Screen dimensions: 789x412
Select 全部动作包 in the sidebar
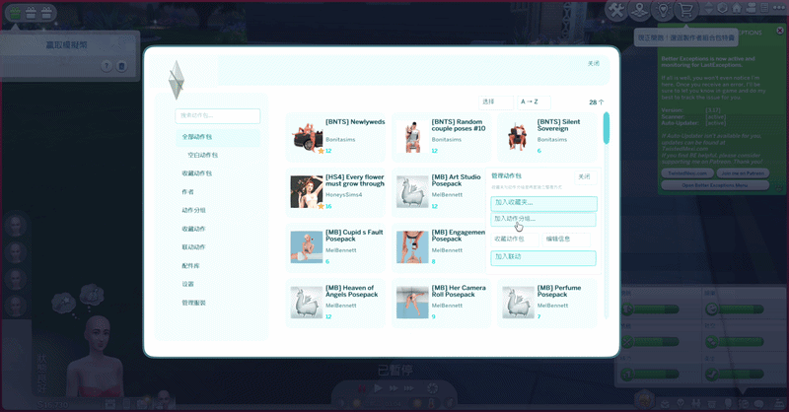tap(218, 137)
